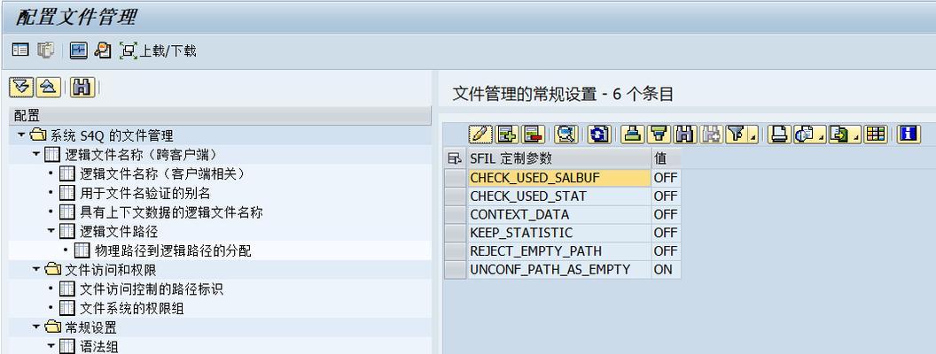Click the CHECK_USED_STAT parameter cell
Image resolution: width=936 pixels, height=354 pixels.
(558, 196)
